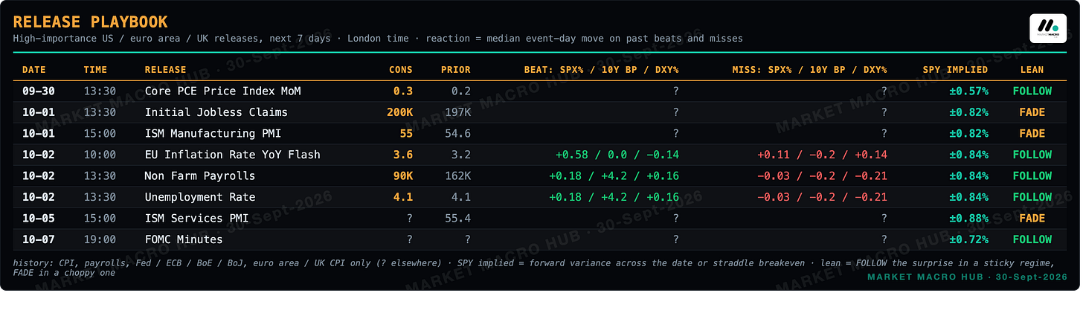Open the Non Farm Payrolls release
Viewport: 1083px width, 316px height.
click(x=199, y=176)
